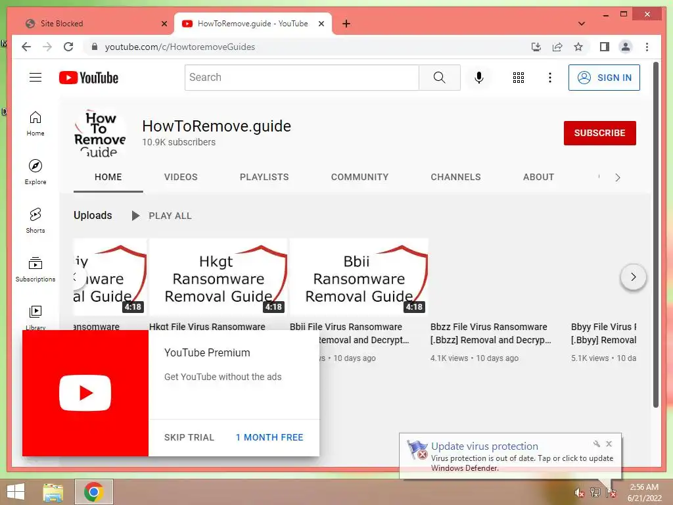The width and height of the screenshot is (673, 505).
Task: Open YouTube settings three-dot icon
Action: [x=550, y=78]
